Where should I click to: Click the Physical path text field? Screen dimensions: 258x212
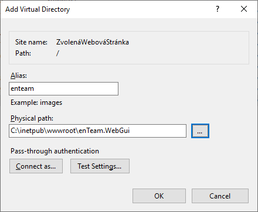point(97,131)
